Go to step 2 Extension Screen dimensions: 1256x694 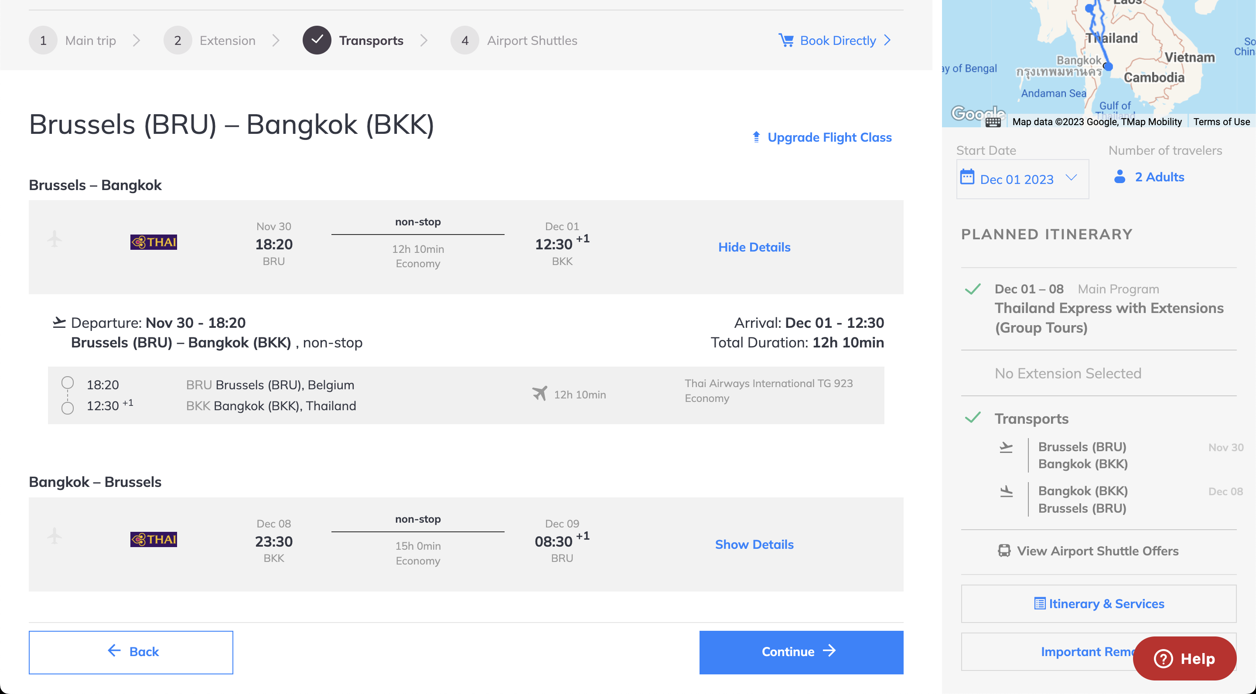210,40
